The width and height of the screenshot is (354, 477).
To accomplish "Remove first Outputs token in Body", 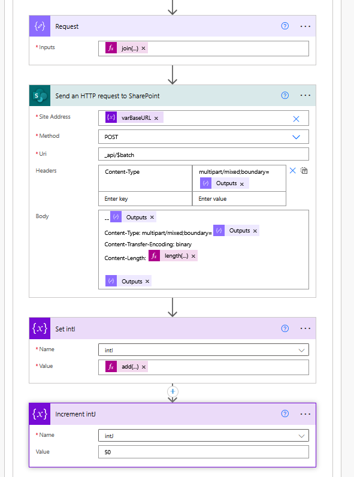I will coord(152,217).
